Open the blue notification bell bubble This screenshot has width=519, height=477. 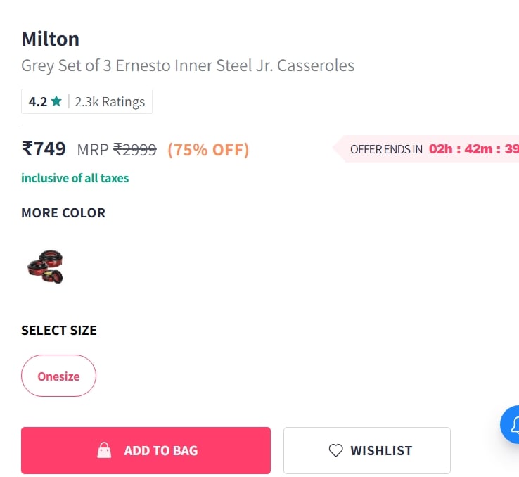[x=511, y=424]
